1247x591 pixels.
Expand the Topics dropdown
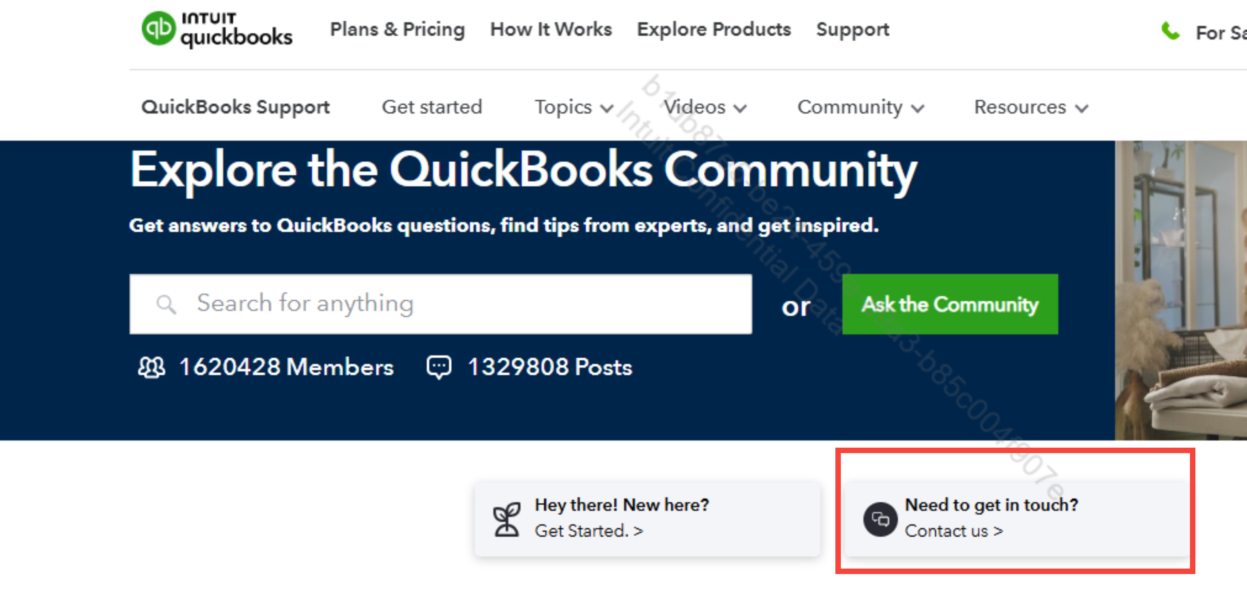tap(574, 107)
